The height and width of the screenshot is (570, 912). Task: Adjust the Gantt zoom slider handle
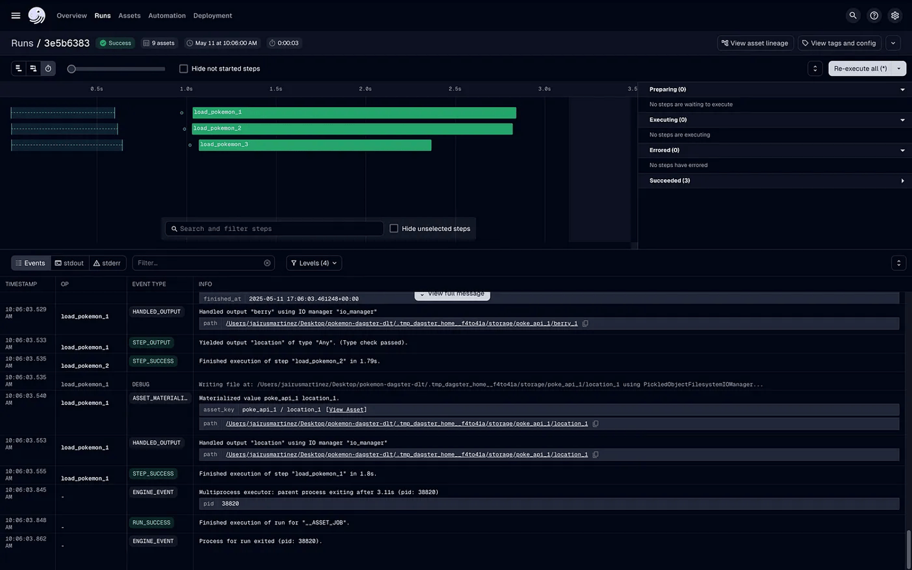click(72, 69)
